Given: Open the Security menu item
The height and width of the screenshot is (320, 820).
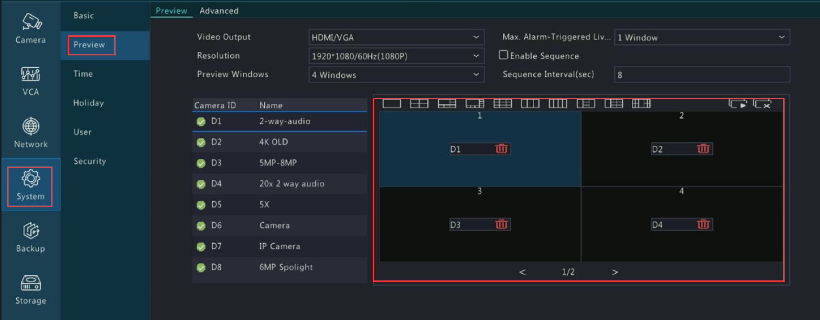Looking at the screenshot, I should [x=90, y=161].
